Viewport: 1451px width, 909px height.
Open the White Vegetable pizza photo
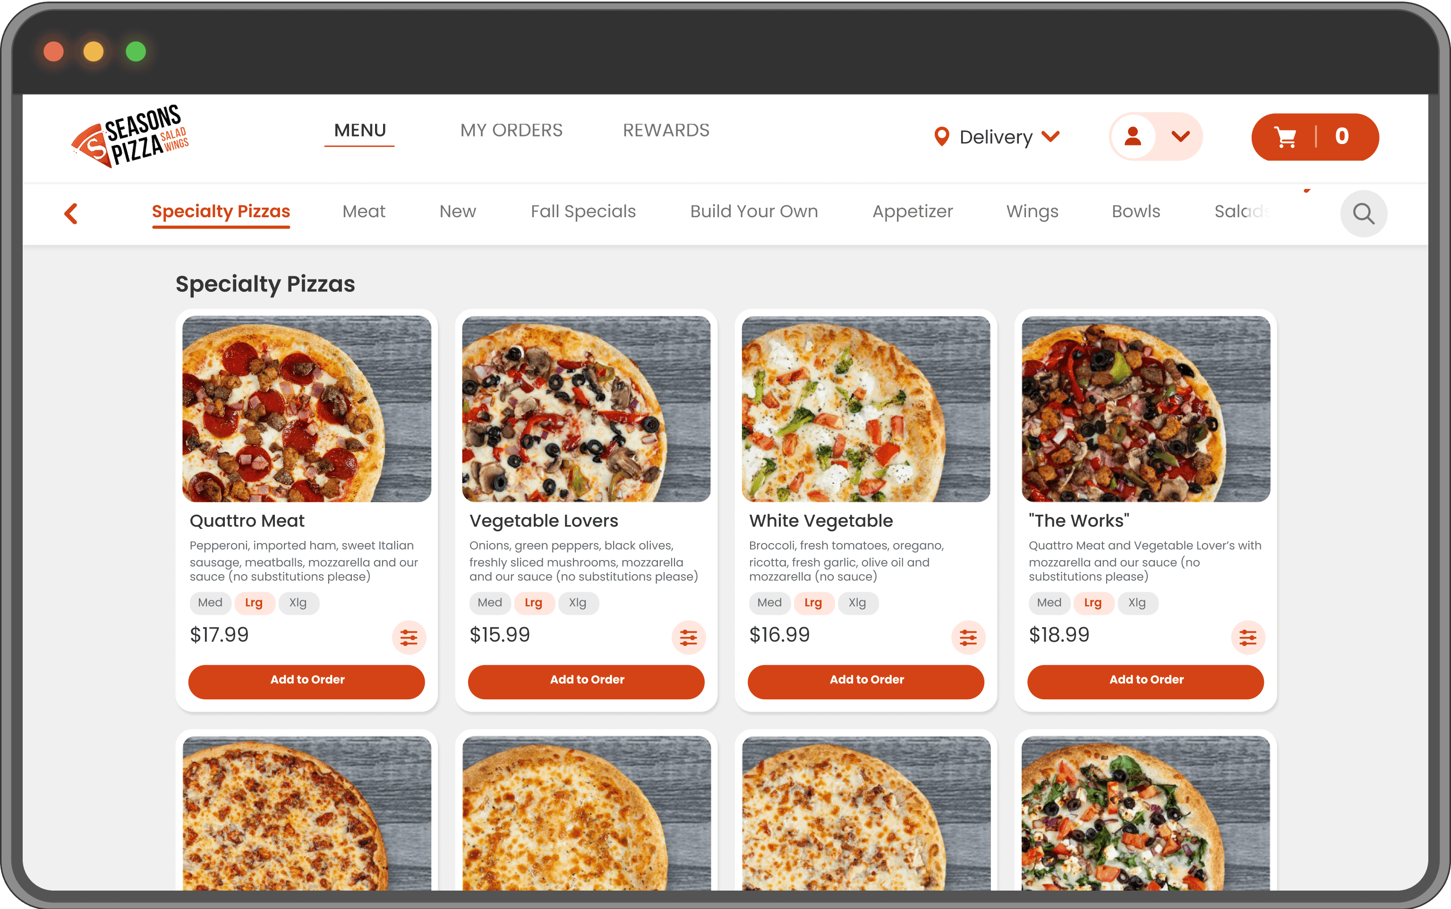coord(866,409)
